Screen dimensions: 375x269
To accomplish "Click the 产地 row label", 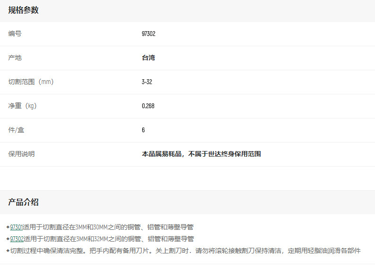I will (x=15, y=58).
